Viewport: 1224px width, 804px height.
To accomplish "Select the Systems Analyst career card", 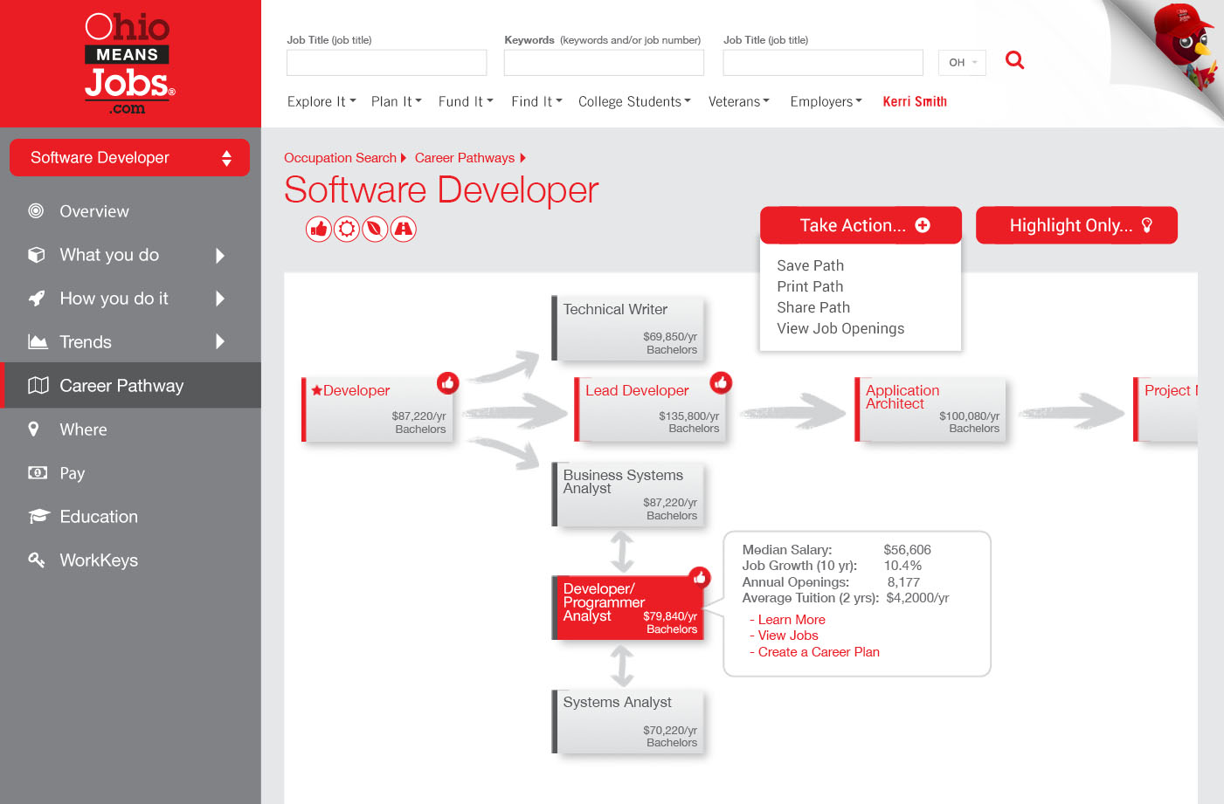I will [x=627, y=721].
